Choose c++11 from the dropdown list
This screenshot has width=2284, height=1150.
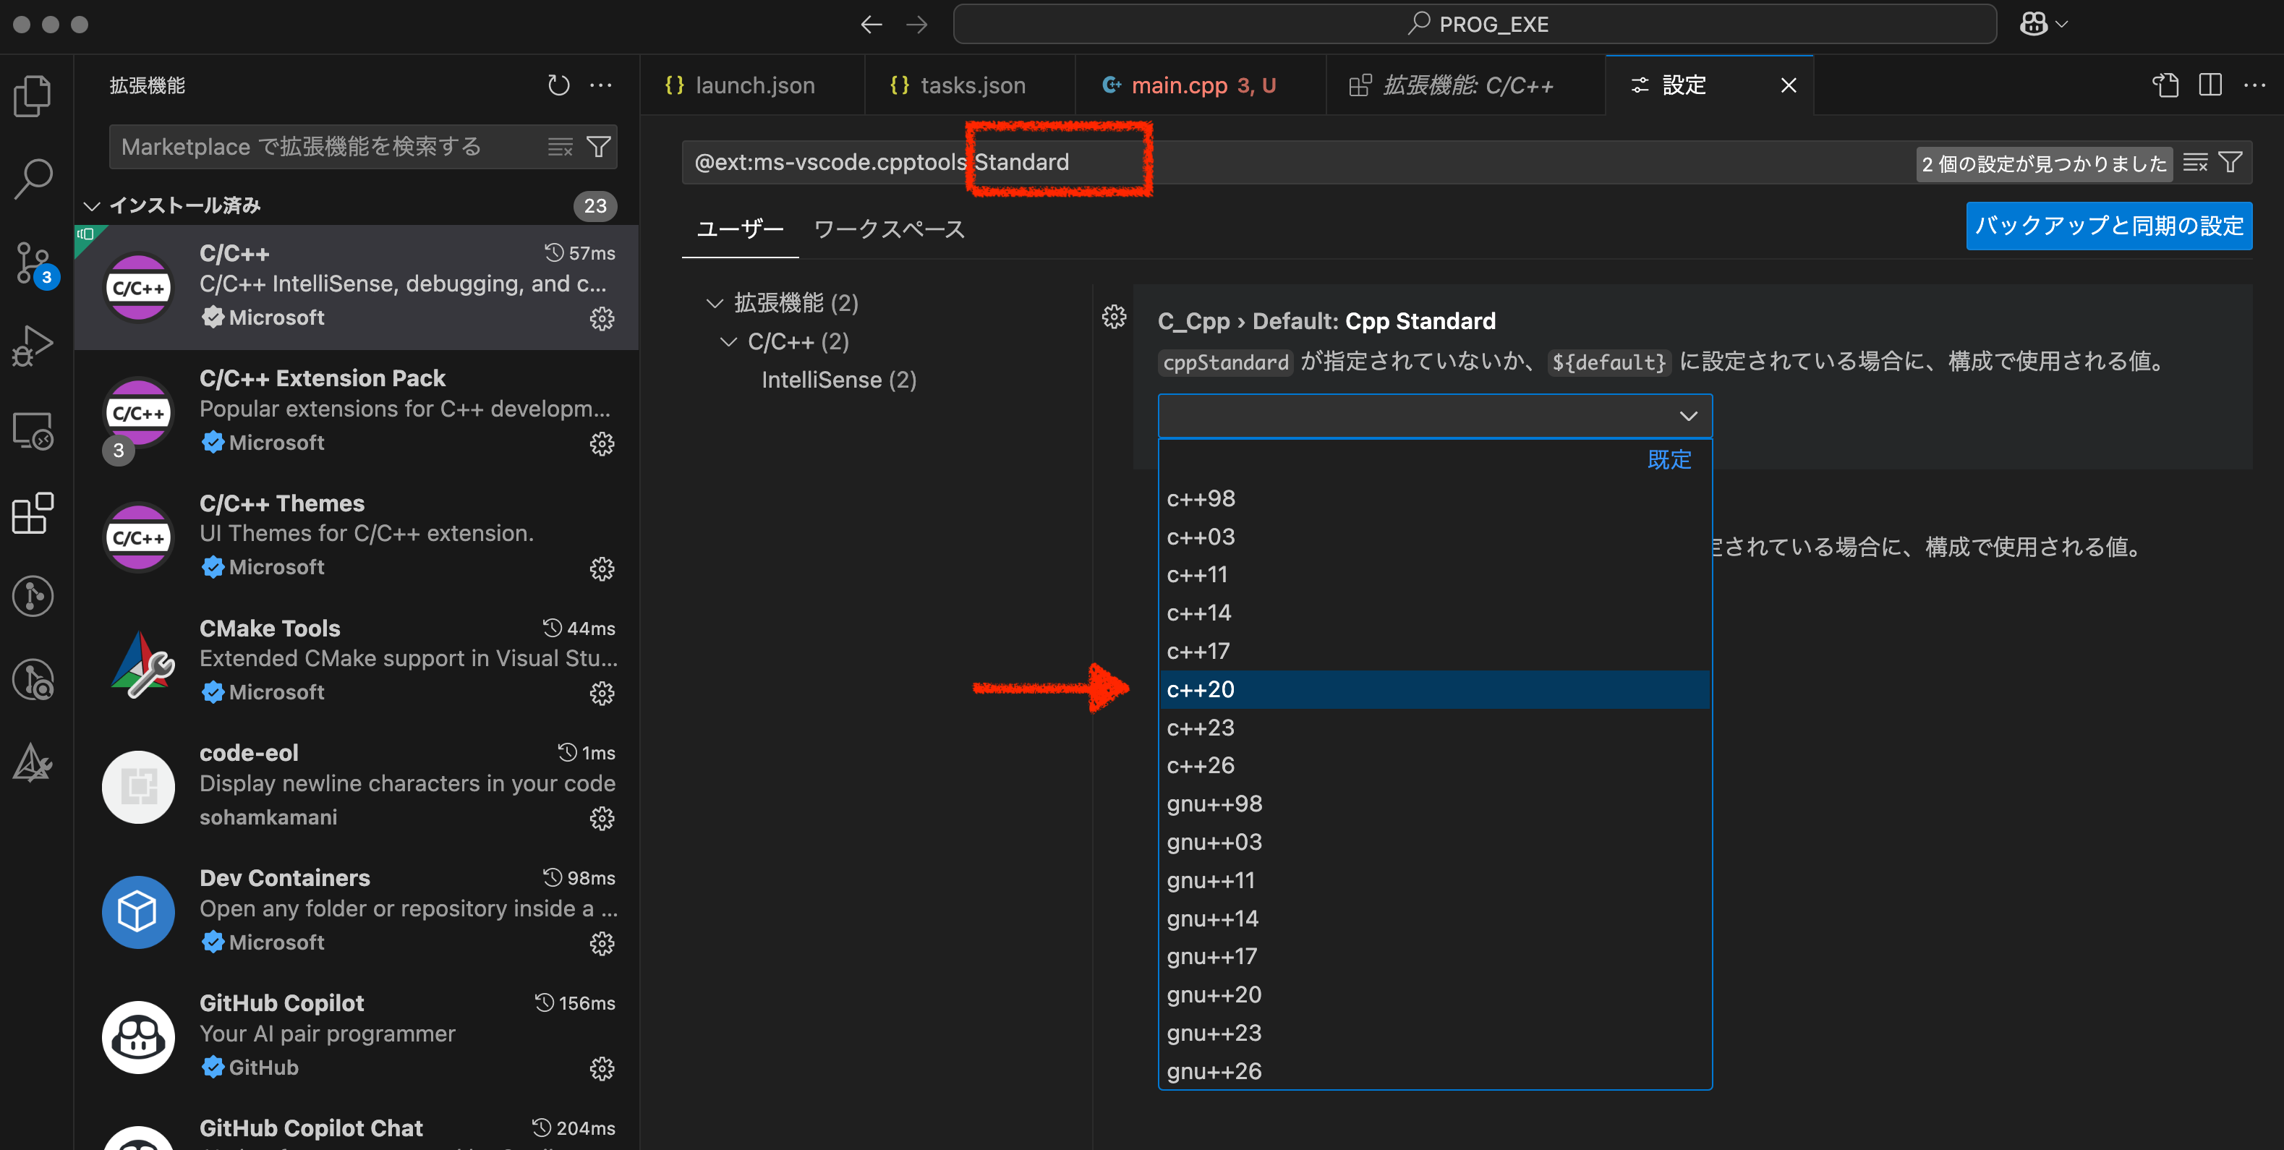(x=1435, y=574)
